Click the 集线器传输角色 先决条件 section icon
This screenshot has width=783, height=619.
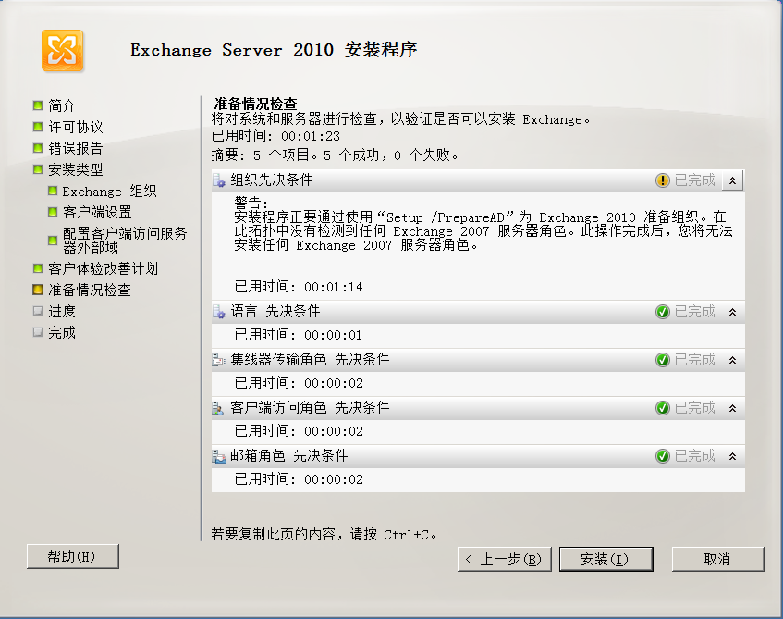point(219,360)
